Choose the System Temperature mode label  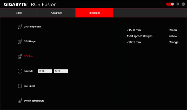coord(34,101)
